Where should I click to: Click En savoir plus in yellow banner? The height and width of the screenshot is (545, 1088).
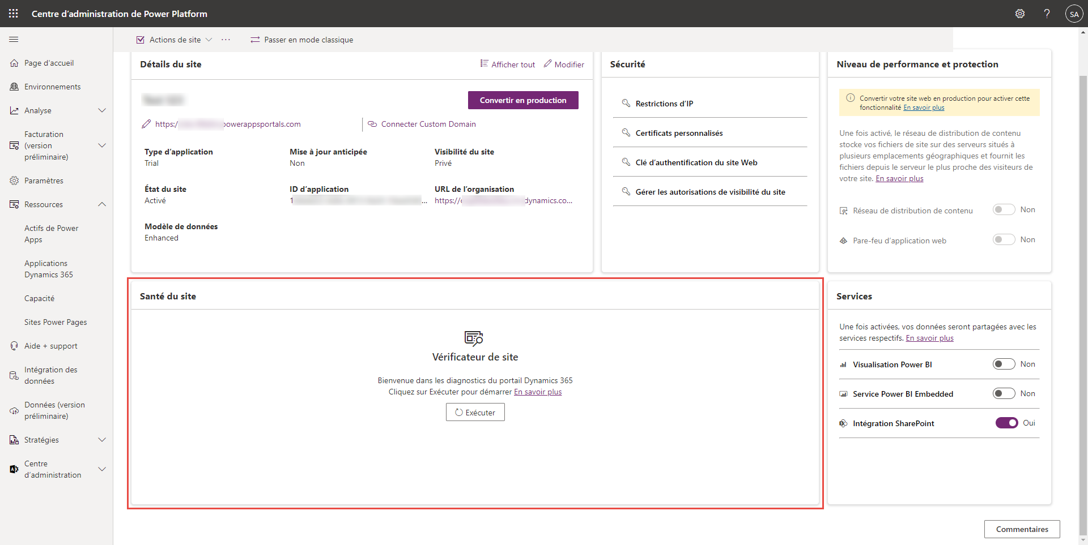pyautogui.click(x=924, y=108)
